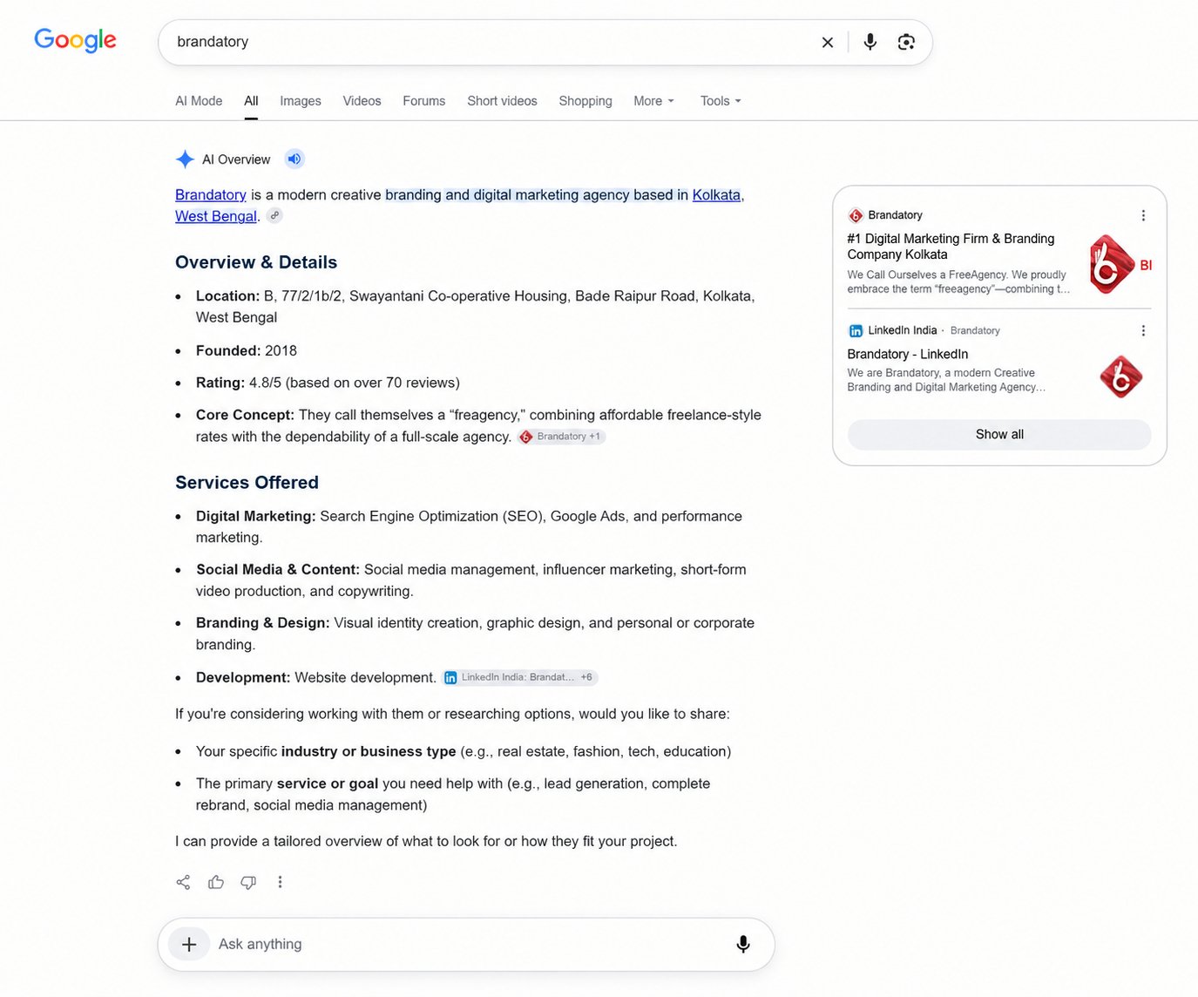The image size is (1198, 997).
Task: Open the Google logo homepage
Action: 75,40
